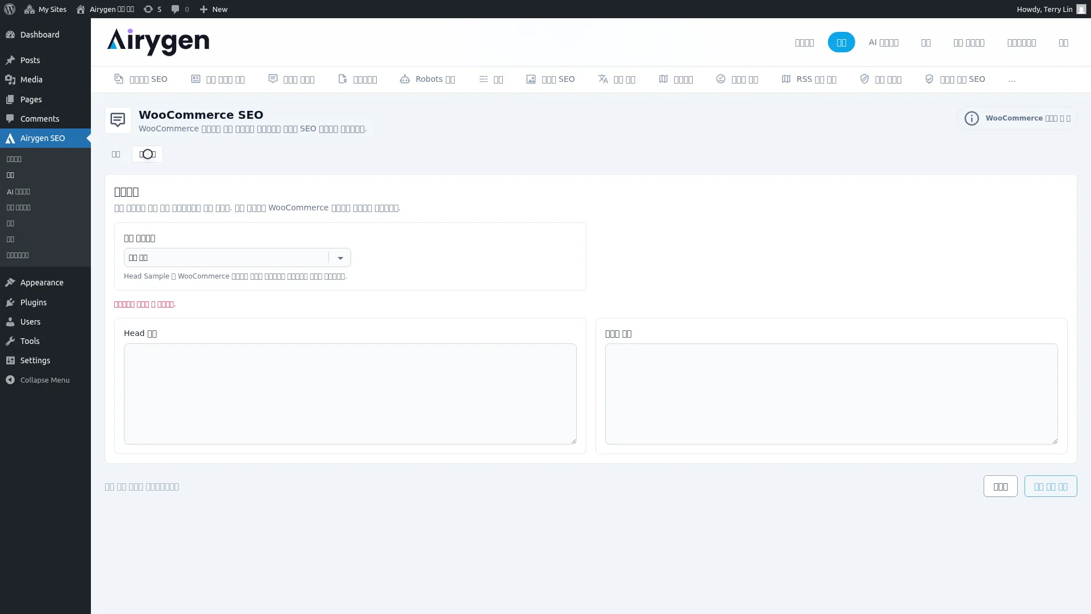
Task: Click the Settings sliders icon
Action: 10,360
